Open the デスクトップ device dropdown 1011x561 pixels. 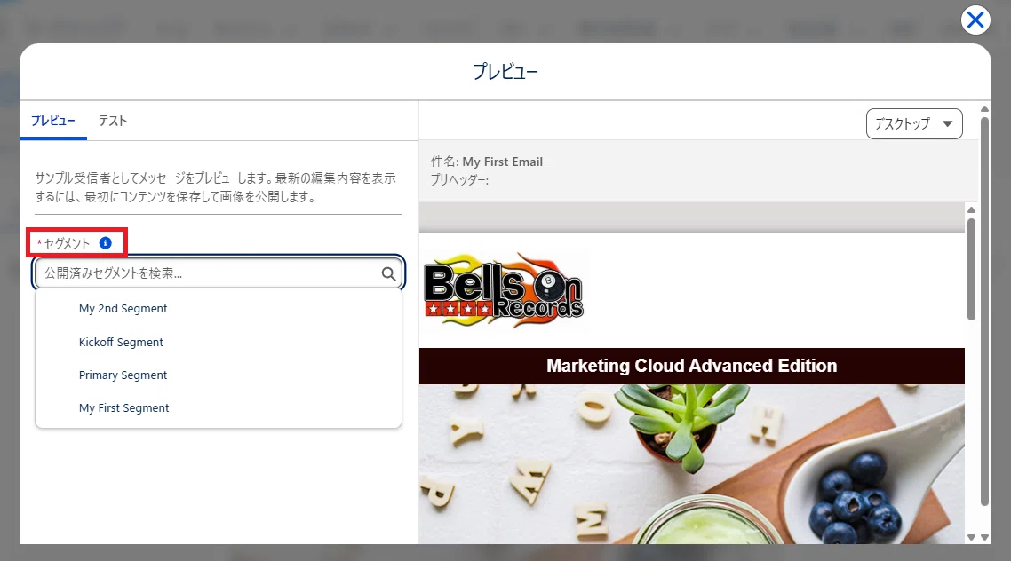[x=913, y=123]
